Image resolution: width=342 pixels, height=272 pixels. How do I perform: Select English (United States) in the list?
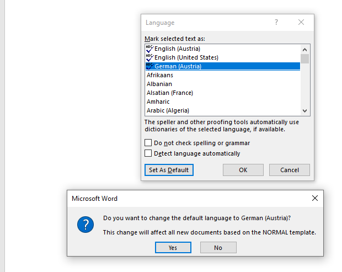pyautogui.click(x=223, y=57)
